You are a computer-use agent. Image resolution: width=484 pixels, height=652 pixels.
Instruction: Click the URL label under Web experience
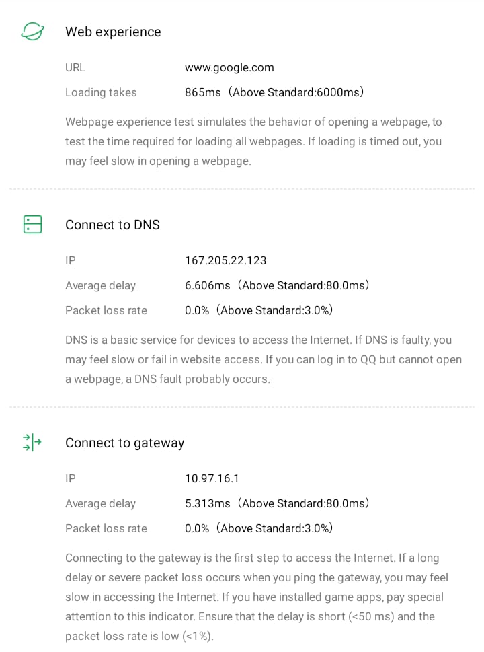click(x=75, y=67)
